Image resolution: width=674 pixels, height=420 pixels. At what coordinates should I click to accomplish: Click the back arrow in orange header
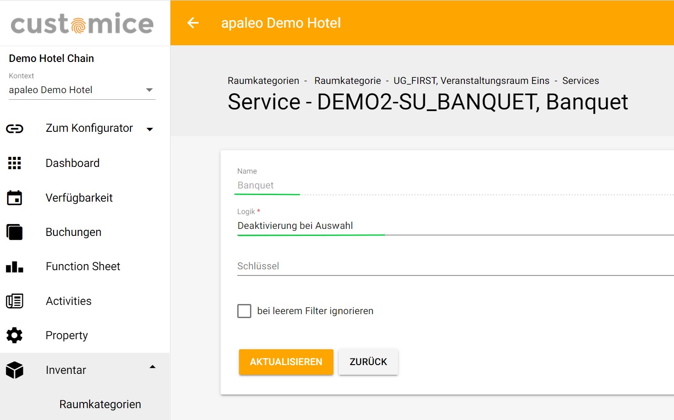[193, 23]
